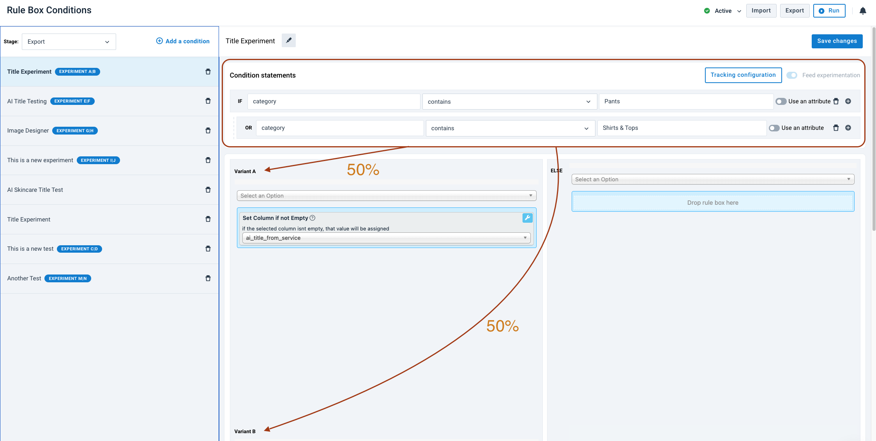Delete the Another Test condition

pos(208,278)
